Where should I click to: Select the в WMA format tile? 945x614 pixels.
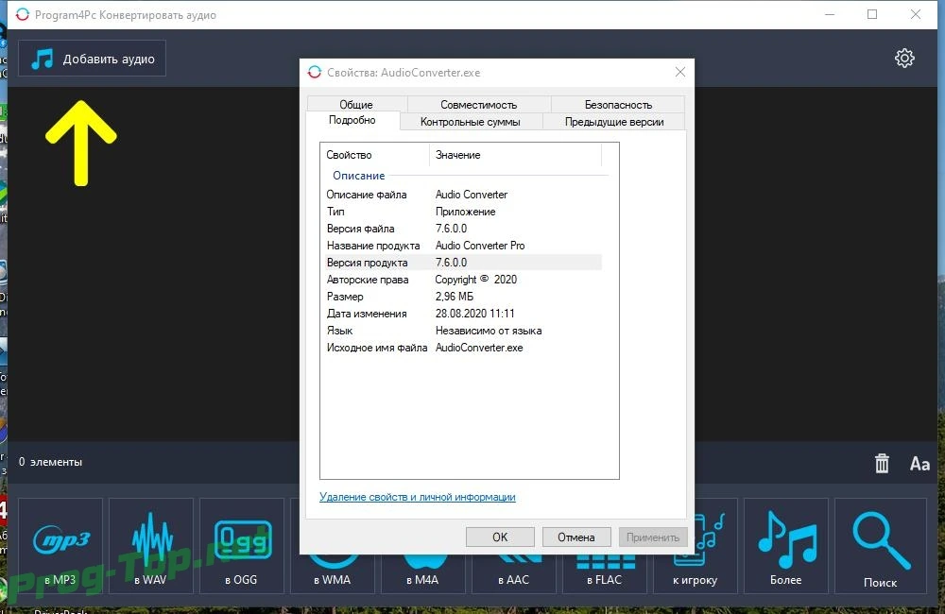click(x=332, y=574)
